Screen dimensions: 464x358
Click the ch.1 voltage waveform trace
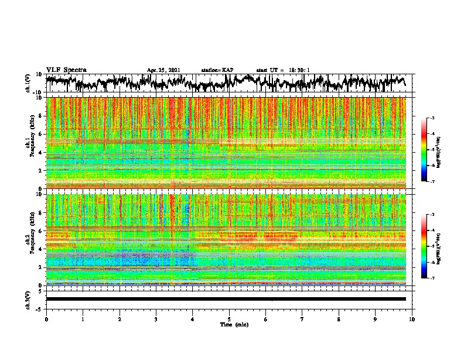point(226,83)
